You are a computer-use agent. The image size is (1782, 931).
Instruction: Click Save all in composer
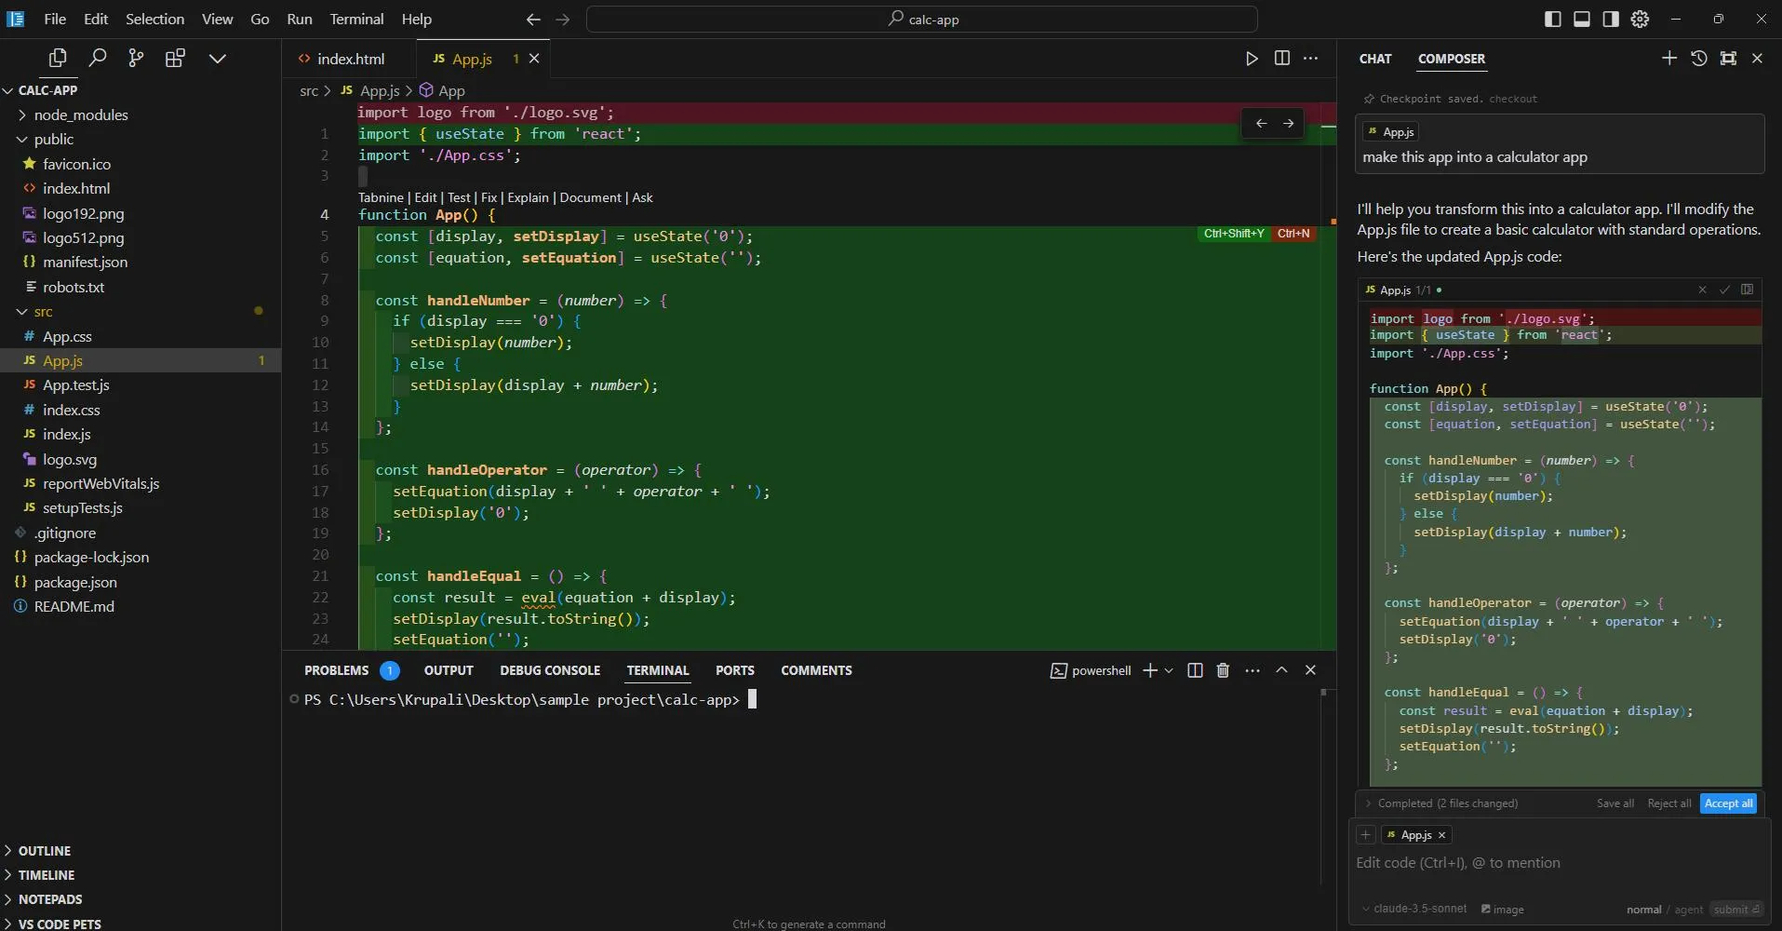pyautogui.click(x=1615, y=803)
